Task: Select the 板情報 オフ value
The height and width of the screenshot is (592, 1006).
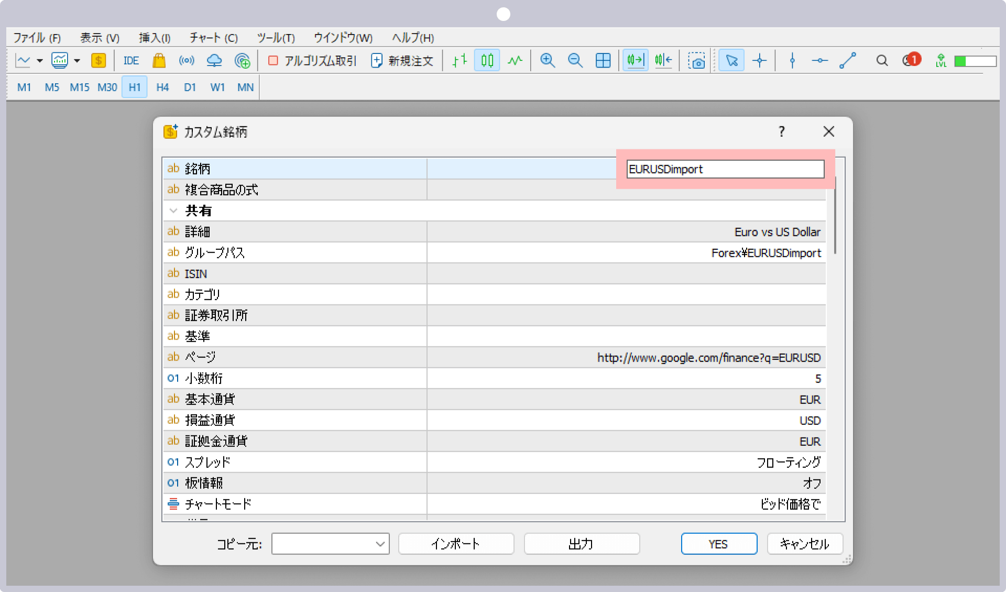Action: coord(812,483)
